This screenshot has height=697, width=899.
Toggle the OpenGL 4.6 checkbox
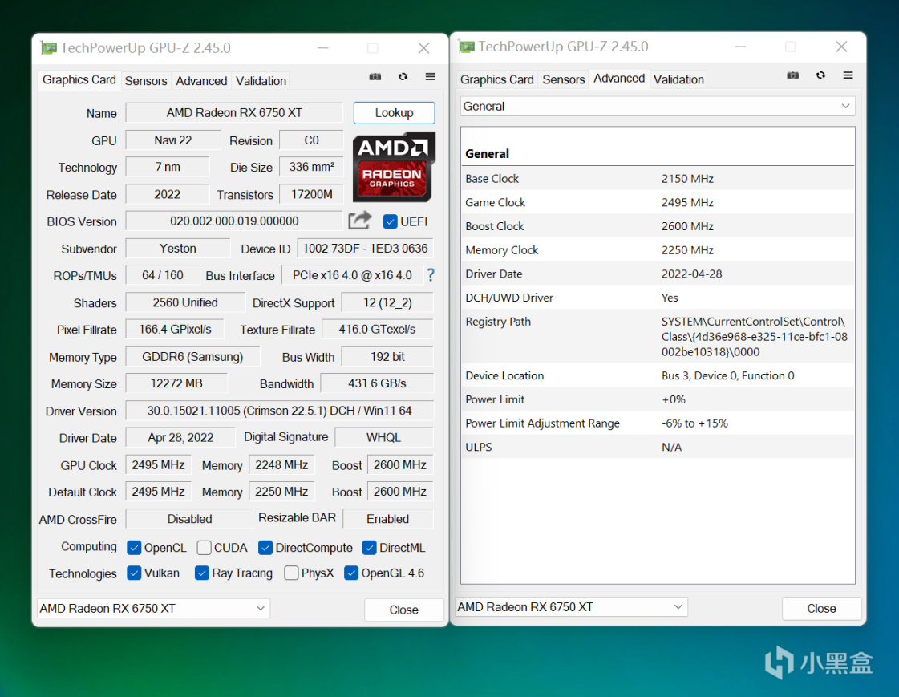[x=351, y=573]
